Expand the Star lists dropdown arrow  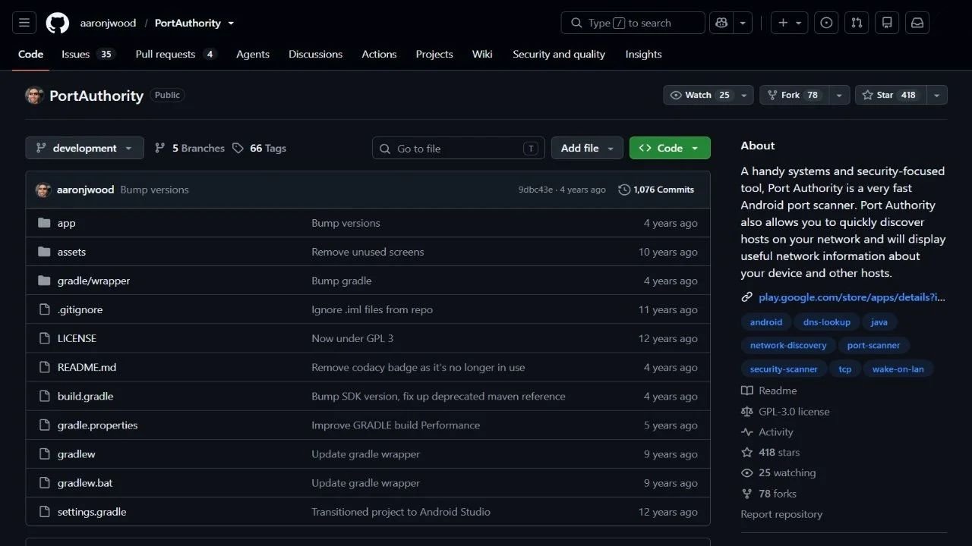pyautogui.click(x=937, y=95)
